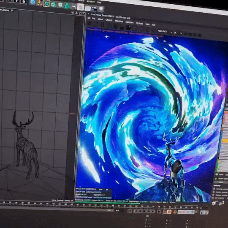Open the Cloud menu in Live Viewer

pos(100,19)
